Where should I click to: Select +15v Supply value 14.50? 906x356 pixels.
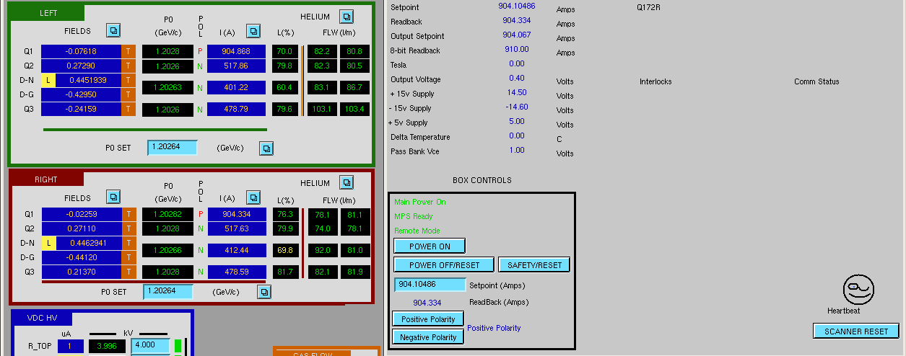coord(517,92)
